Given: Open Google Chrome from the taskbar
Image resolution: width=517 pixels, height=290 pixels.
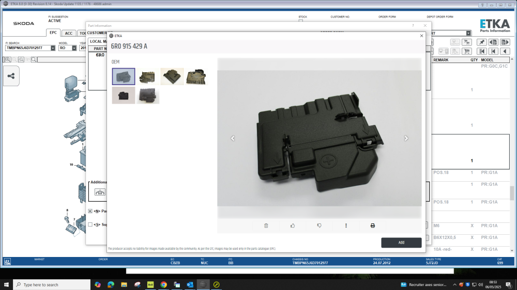Looking at the screenshot, I should click(x=163, y=284).
